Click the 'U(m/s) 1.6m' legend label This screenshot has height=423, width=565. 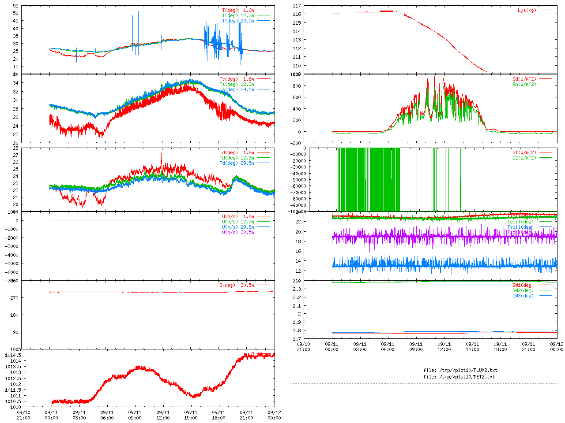click(x=238, y=217)
